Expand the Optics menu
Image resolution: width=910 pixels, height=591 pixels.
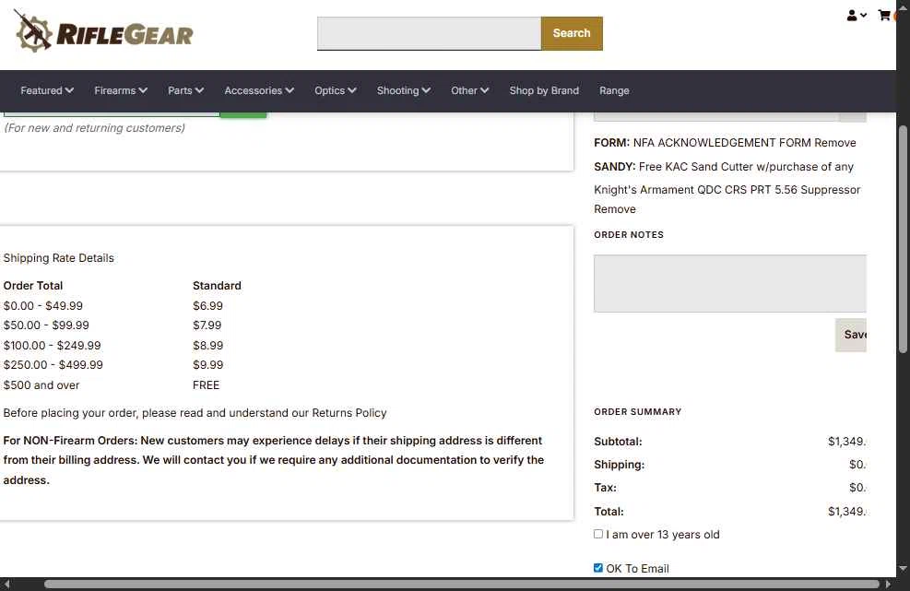point(336,90)
